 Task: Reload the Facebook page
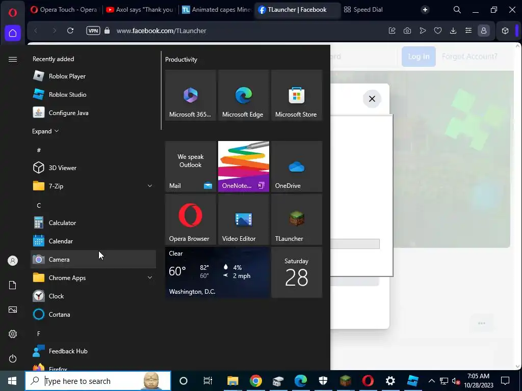(x=70, y=31)
